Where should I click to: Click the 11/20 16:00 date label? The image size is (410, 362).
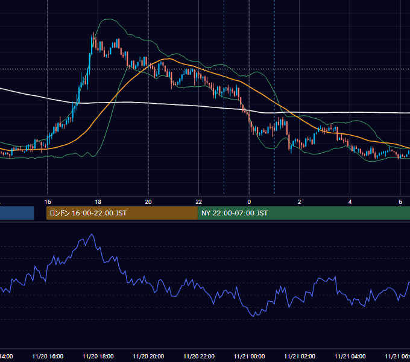[x=48, y=356]
